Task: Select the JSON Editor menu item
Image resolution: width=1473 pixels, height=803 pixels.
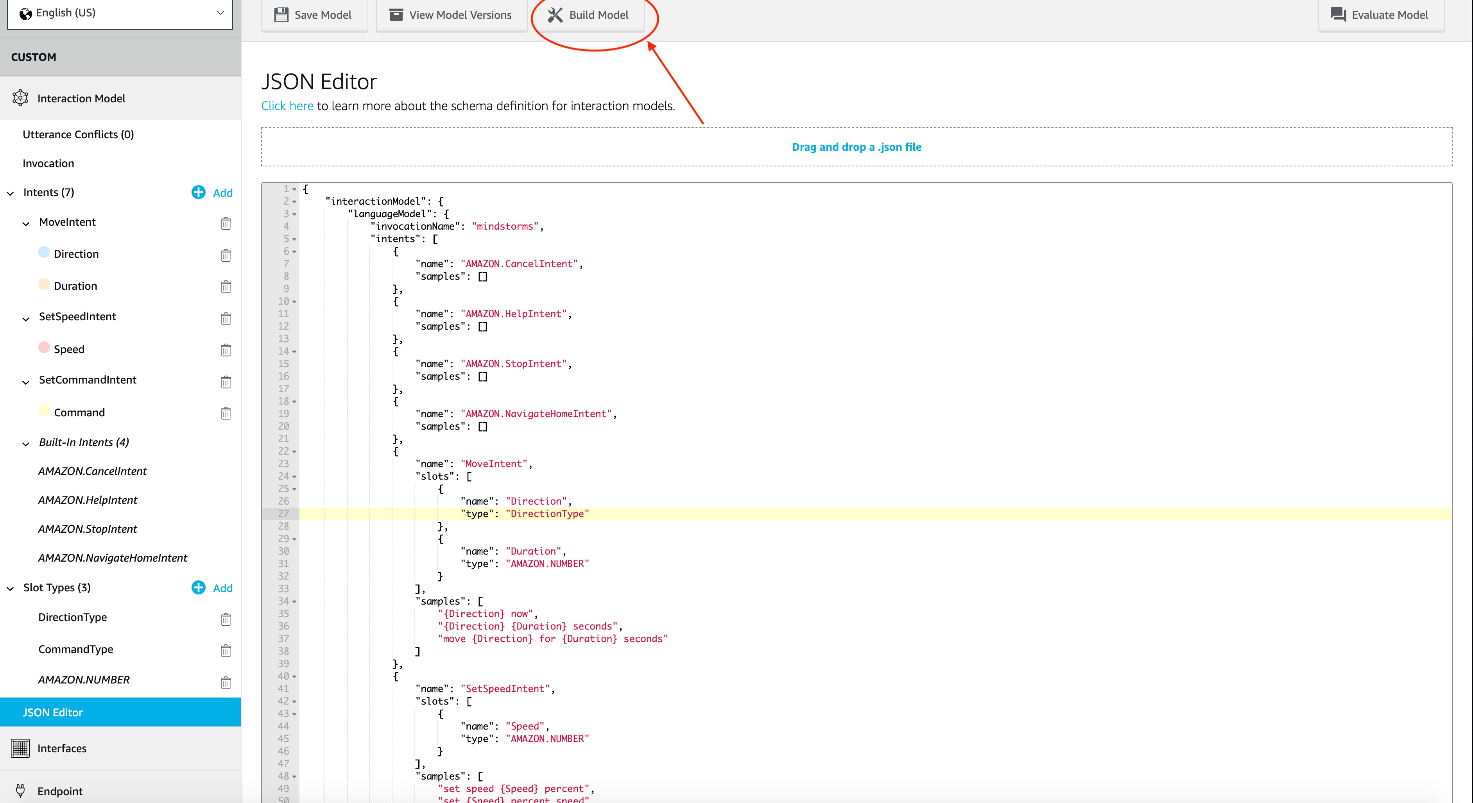Action: click(x=120, y=712)
